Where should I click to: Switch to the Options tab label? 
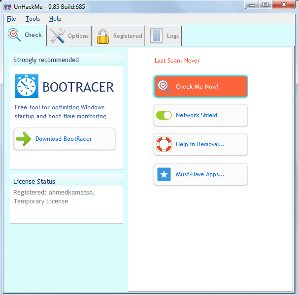click(78, 36)
